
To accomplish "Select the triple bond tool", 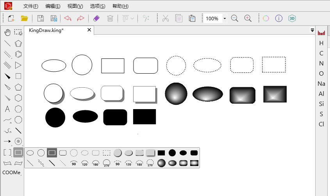I will pos(7,65).
